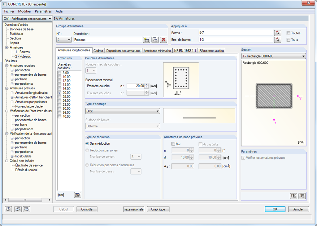This screenshot has height=226, width=317.
Task: Enable the 16.00 diameter checkbox
Action: point(59,89)
